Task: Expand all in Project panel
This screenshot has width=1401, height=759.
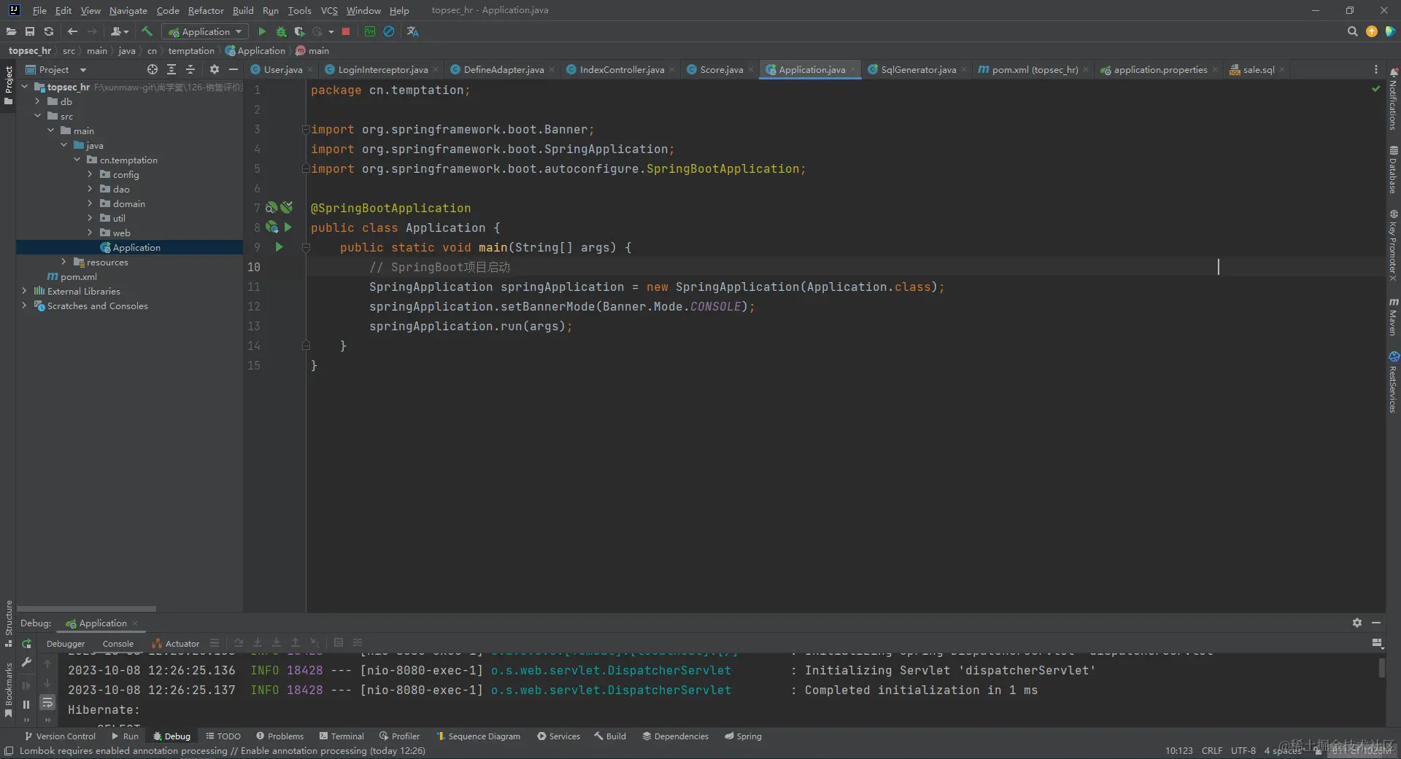Action: 171,69
